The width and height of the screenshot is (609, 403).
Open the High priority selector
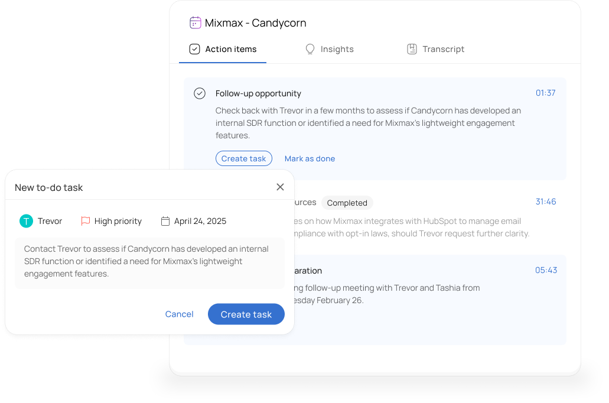[112, 221]
